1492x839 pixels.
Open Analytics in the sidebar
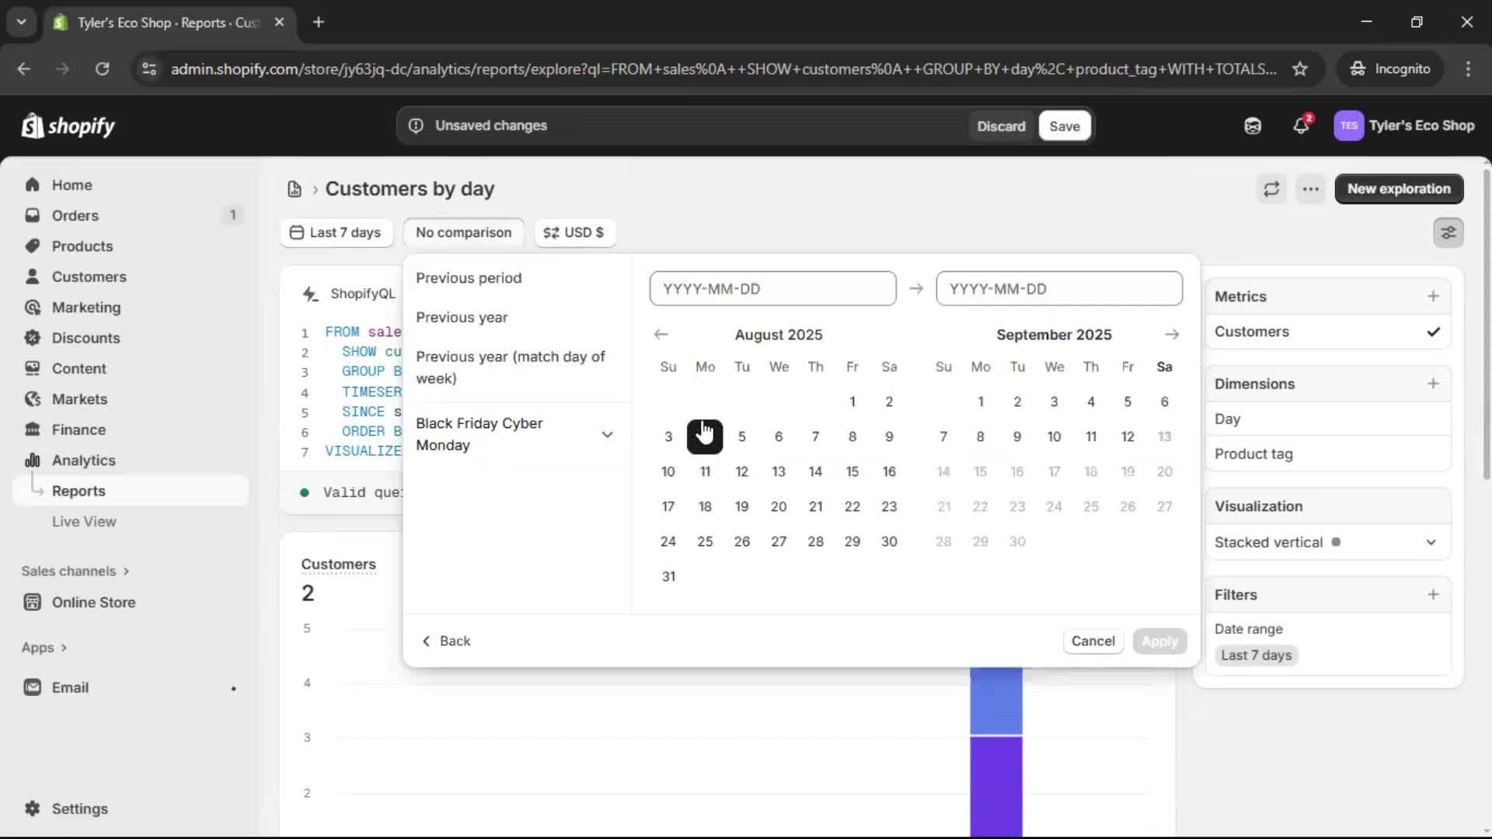pyautogui.click(x=83, y=460)
